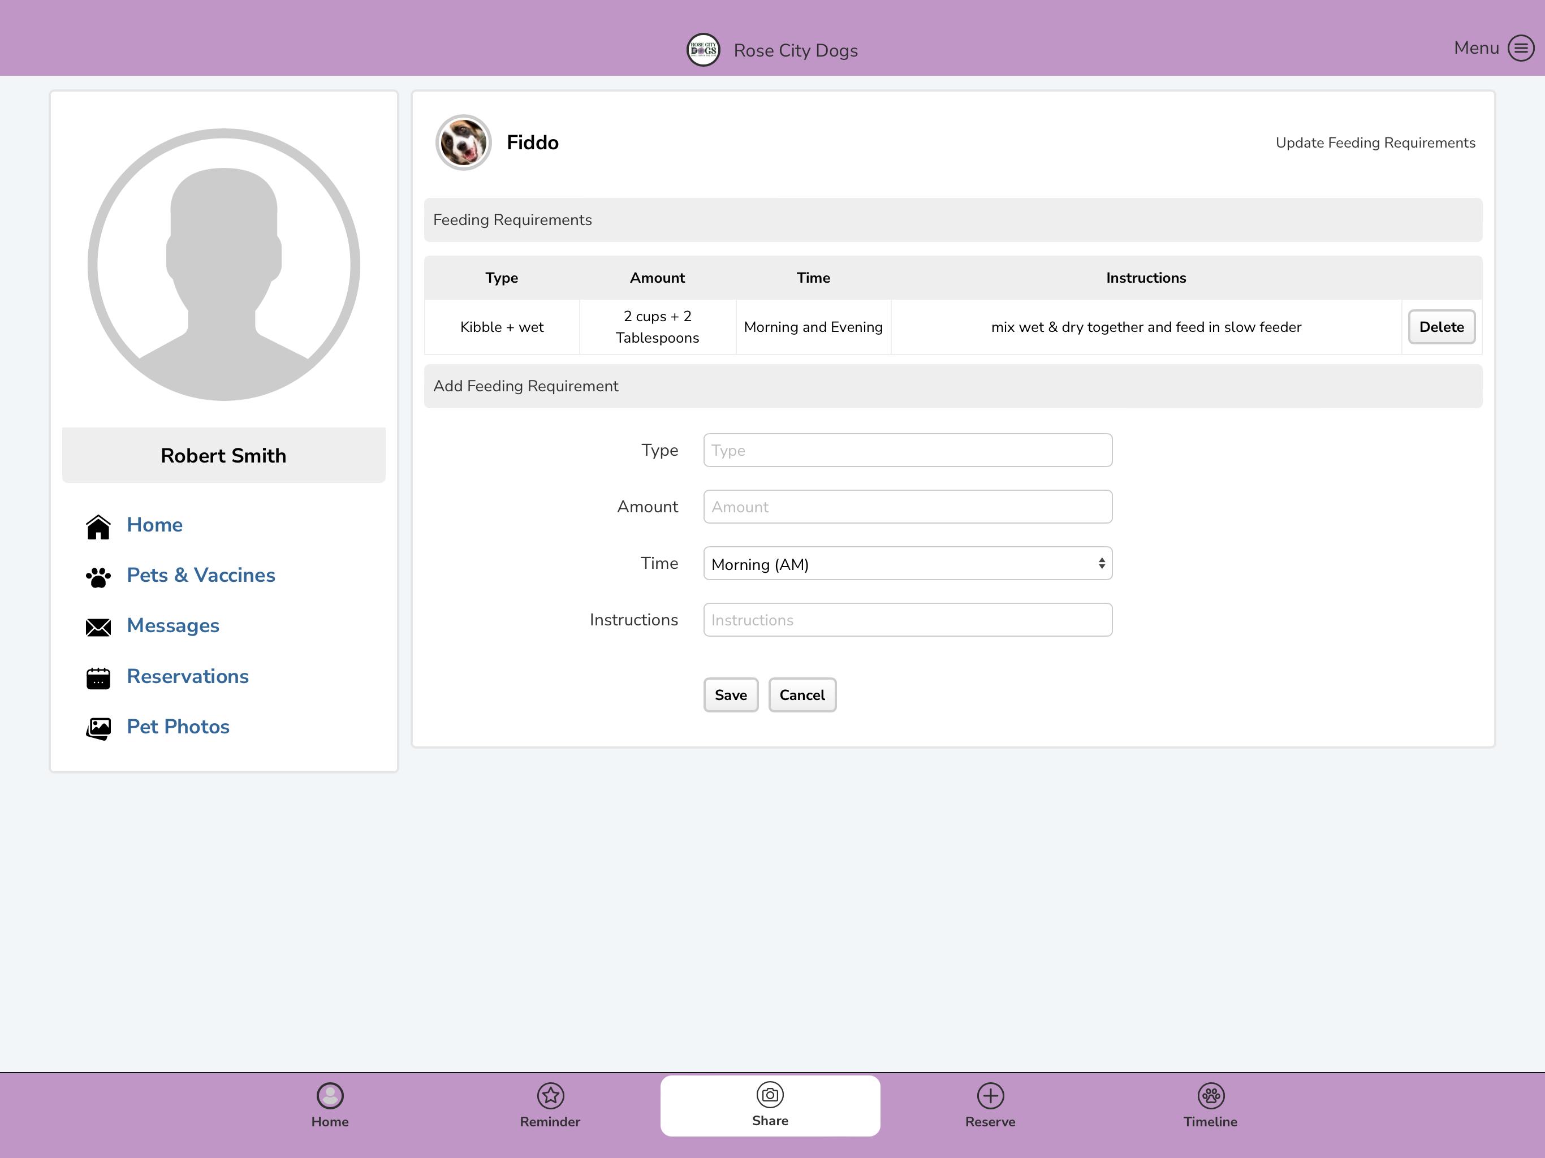Click the Cancel button

click(x=802, y=695)
